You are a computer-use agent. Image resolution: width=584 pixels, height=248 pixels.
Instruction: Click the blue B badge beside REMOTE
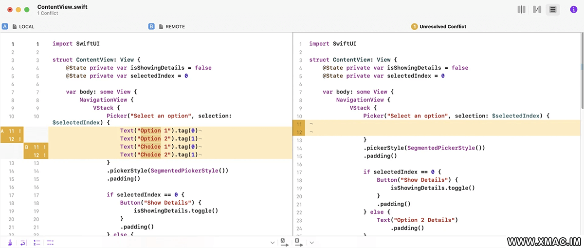click(x=151, y=26)
